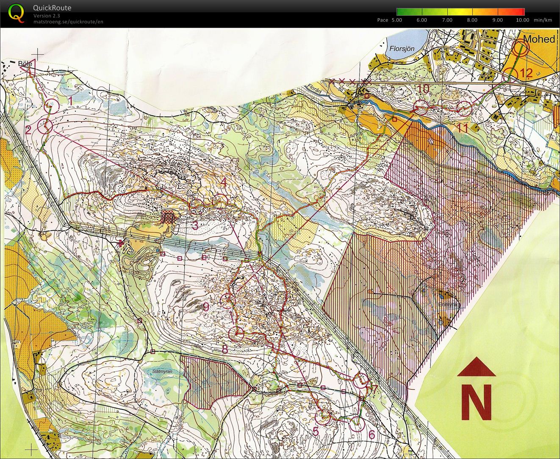
Task: Click the control number 4 label
Action: 224,182
